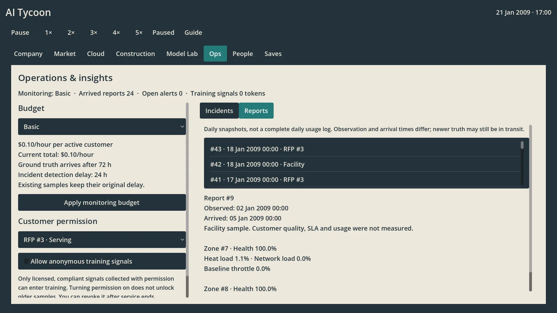This screenshot has width=557, height=313.
Task: Select the Ops tab
Action: pos(215,54)
